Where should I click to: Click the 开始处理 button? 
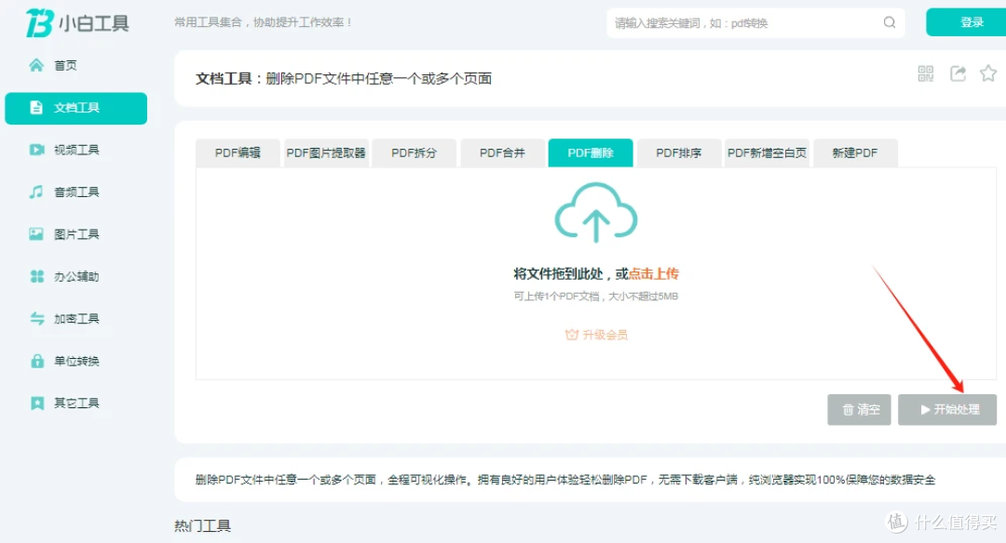947,410
